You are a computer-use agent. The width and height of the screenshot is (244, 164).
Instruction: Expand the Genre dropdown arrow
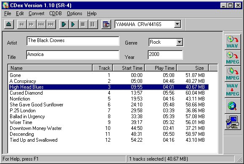pyautogui.click(x=179, y=42)
